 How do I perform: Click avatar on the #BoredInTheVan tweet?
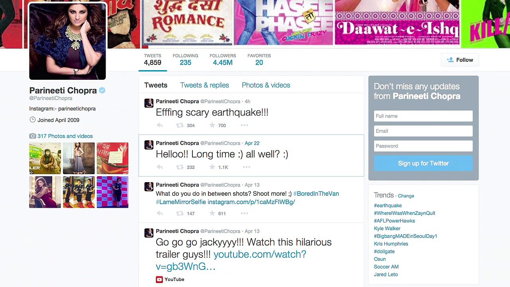(x=149, y=187)
